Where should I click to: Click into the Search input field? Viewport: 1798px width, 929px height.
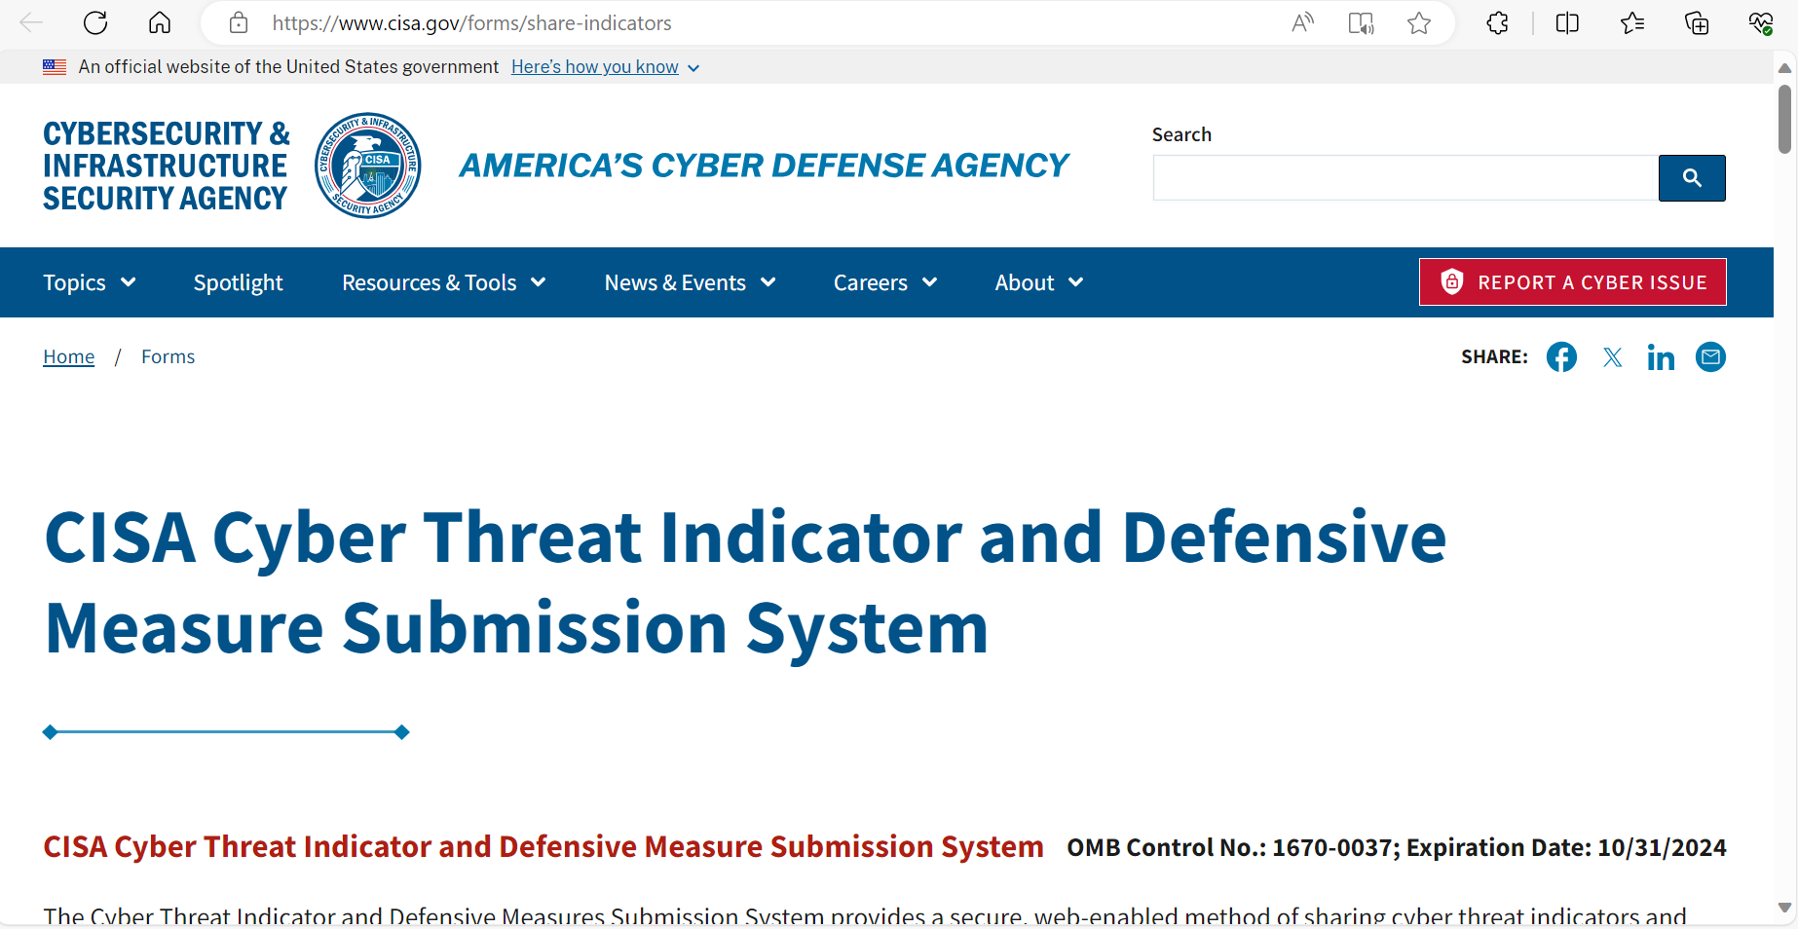coord(1405,178)
